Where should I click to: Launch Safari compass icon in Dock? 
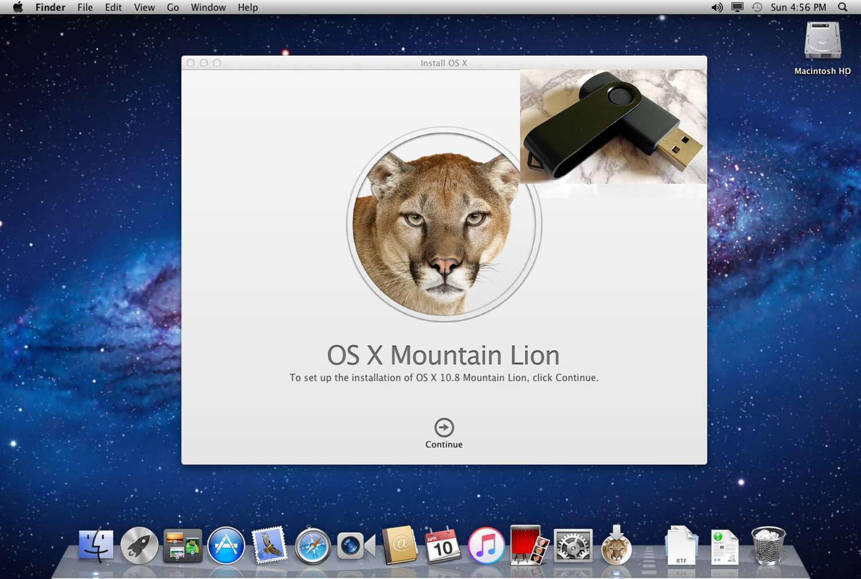pyautogui.click(x=313, y=545)
